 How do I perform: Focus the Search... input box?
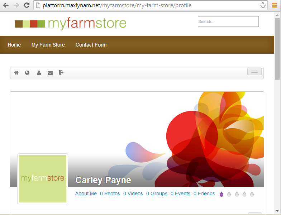[x=228, y=21]
